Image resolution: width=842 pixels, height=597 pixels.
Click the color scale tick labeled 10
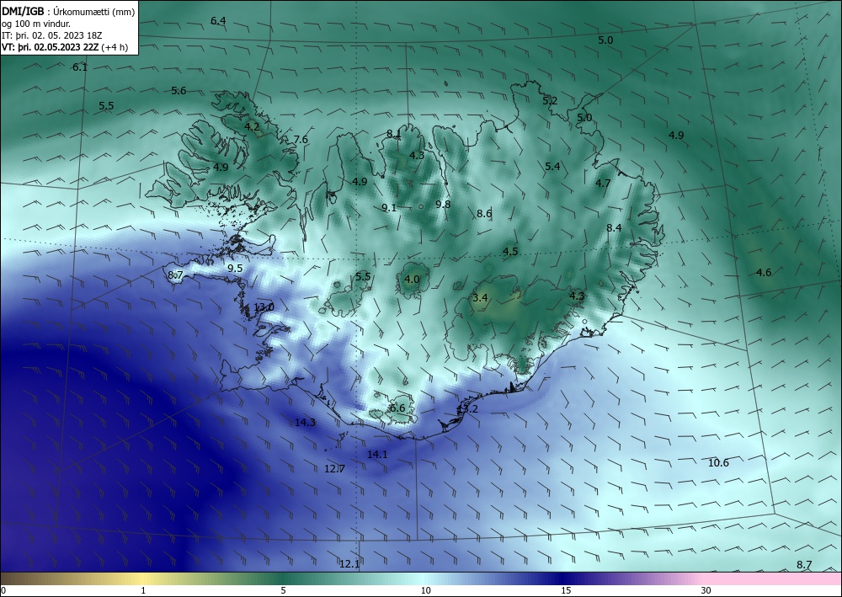coord(425,590)
